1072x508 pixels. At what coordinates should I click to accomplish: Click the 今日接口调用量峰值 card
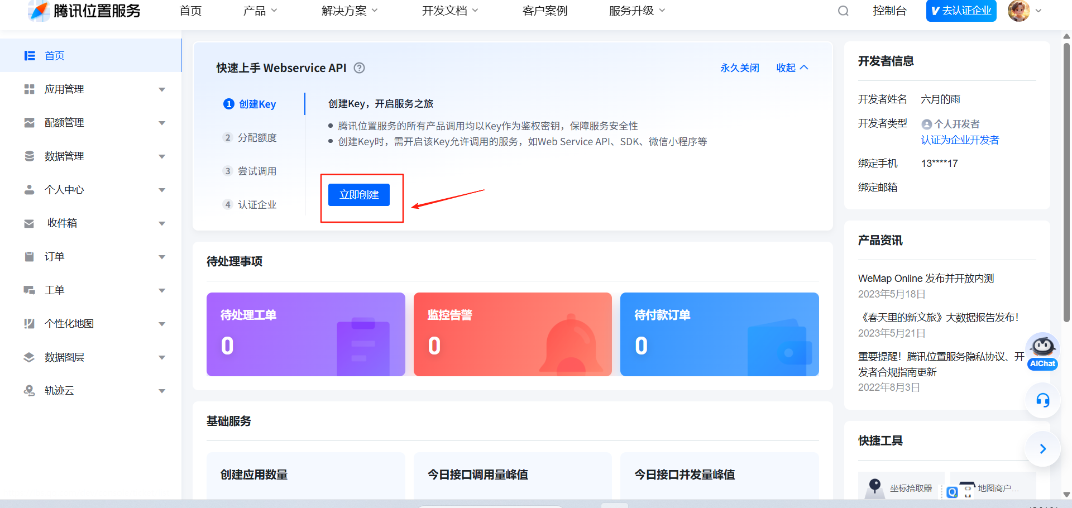(513, 476)
